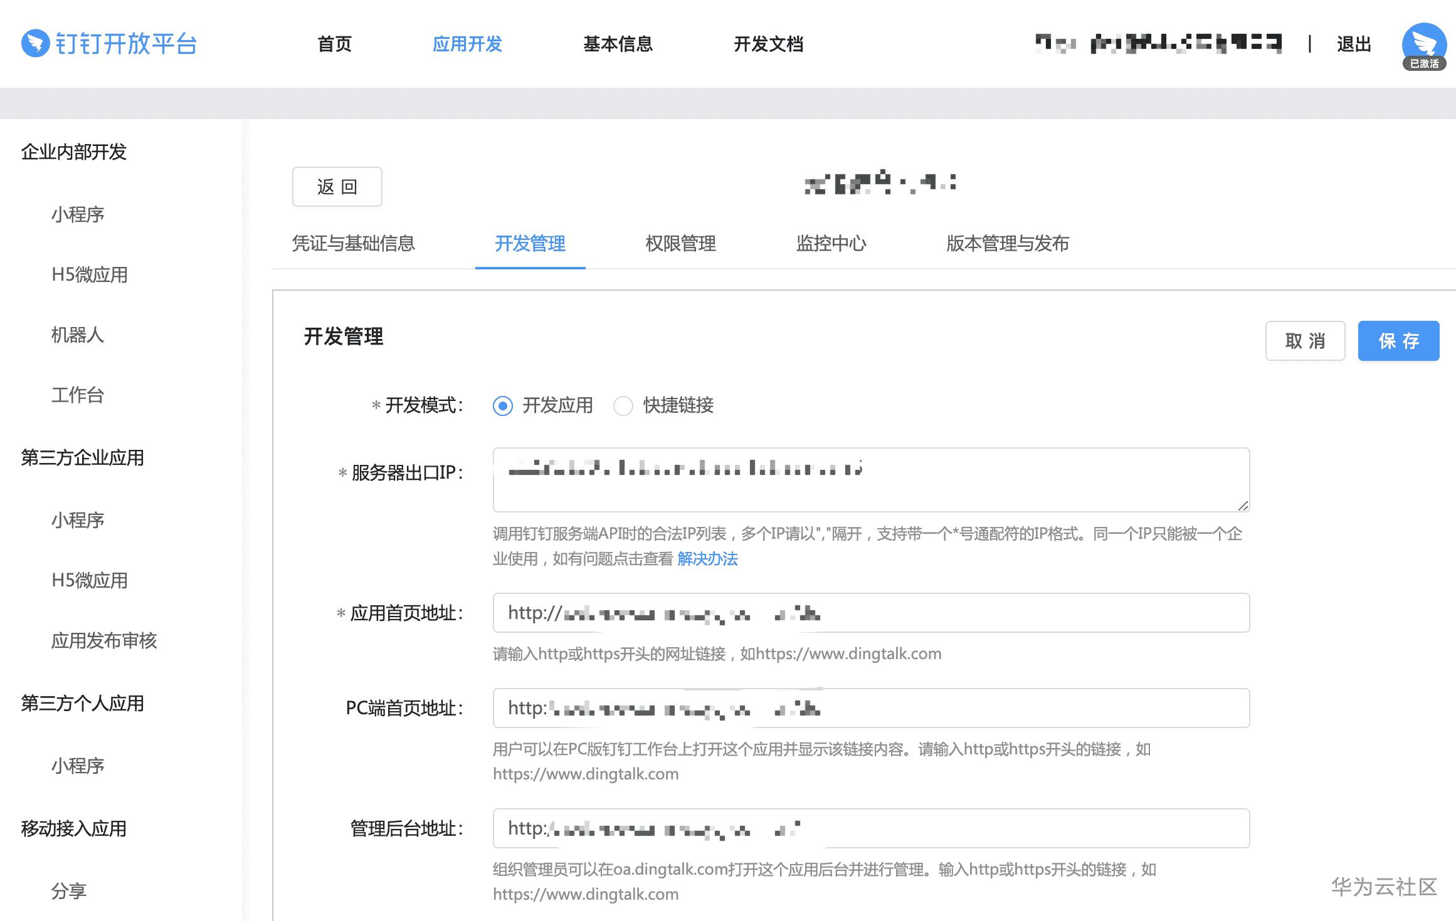This screenshot has width=1456, height=921.
Task: Select the 开发应用 radio button
Action: 503,406
